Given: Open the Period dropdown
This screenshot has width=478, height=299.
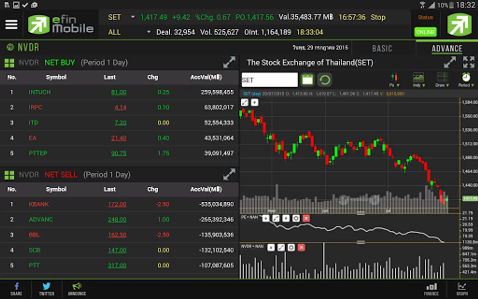Looking at the screenshot, I should (466, 80).
